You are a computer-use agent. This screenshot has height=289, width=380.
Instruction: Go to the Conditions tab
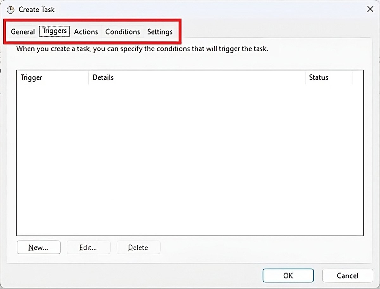123,32
